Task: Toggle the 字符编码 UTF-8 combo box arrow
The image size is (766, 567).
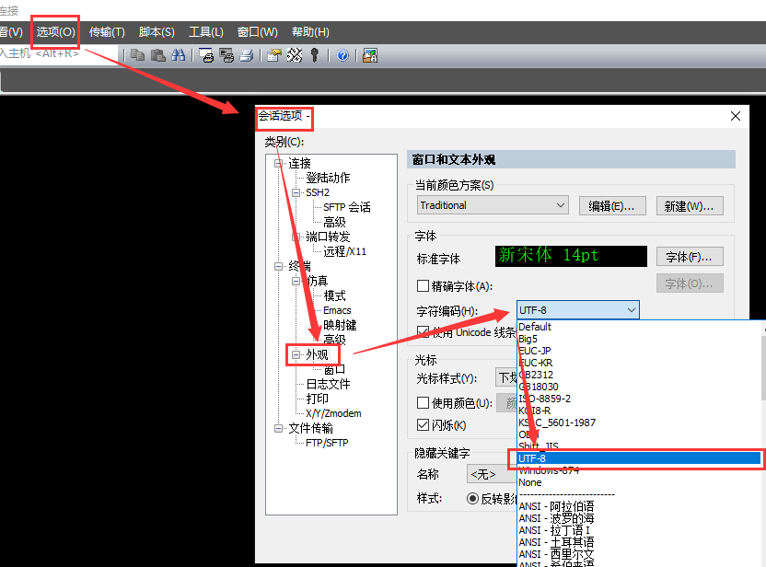Action: pyautogui.click(x=632, y=310)
